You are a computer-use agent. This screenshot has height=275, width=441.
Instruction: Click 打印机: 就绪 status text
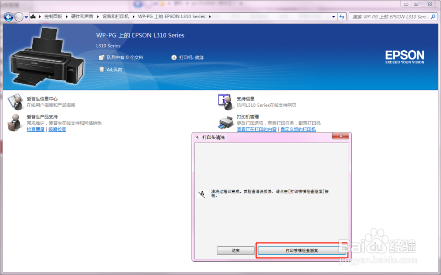pyautogui.click(x=191, y=58)
